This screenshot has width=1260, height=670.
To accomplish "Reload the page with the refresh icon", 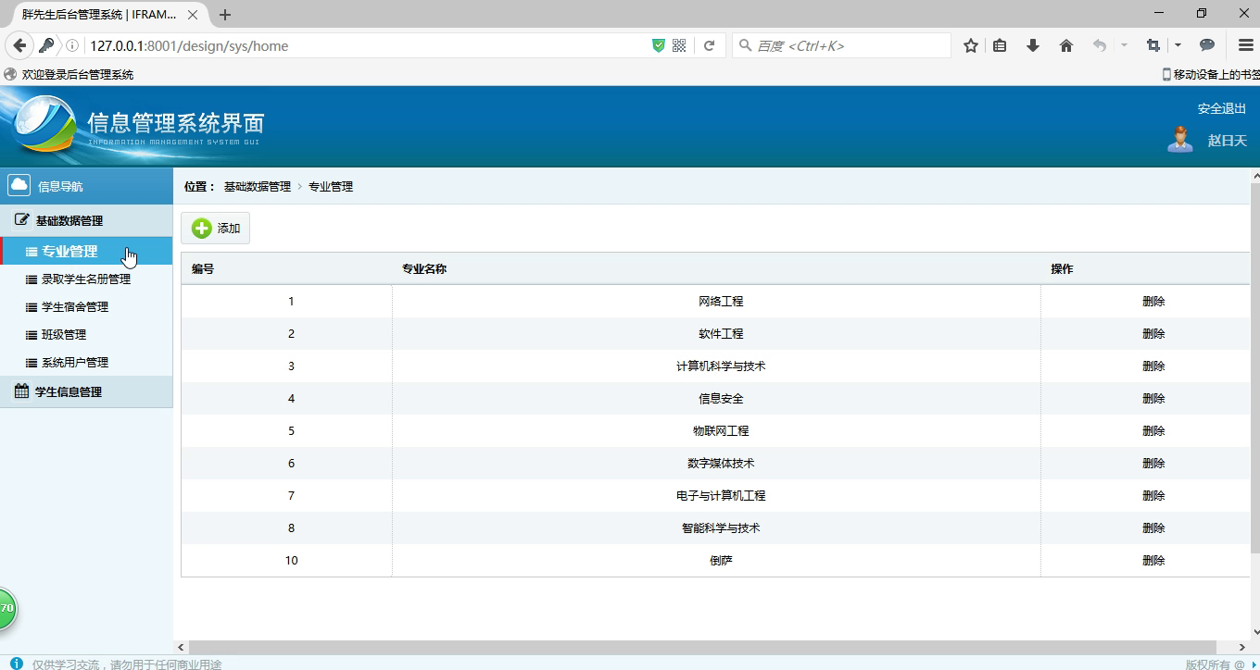I will [709, 45].
